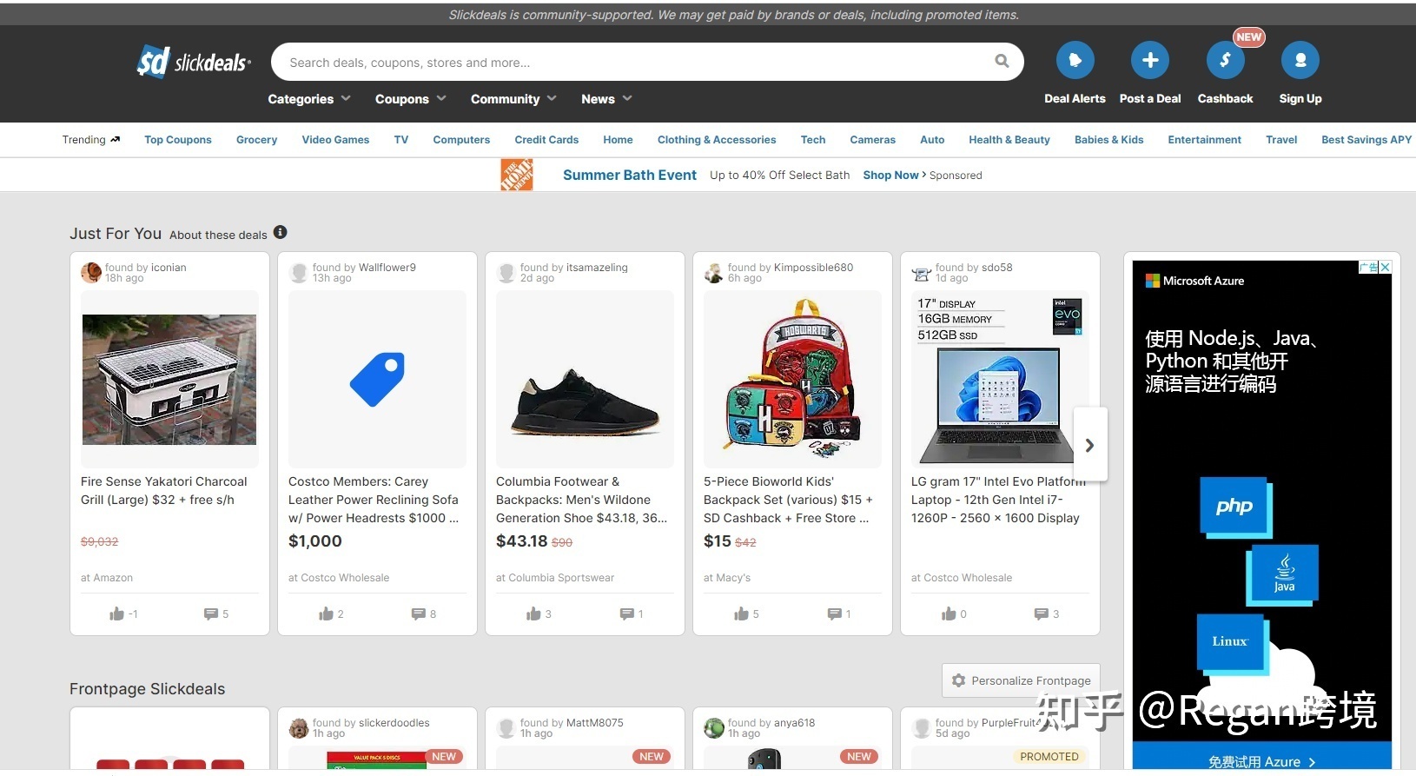
Task: Click next arrow in Just For You carousel
Action: 1089,445
